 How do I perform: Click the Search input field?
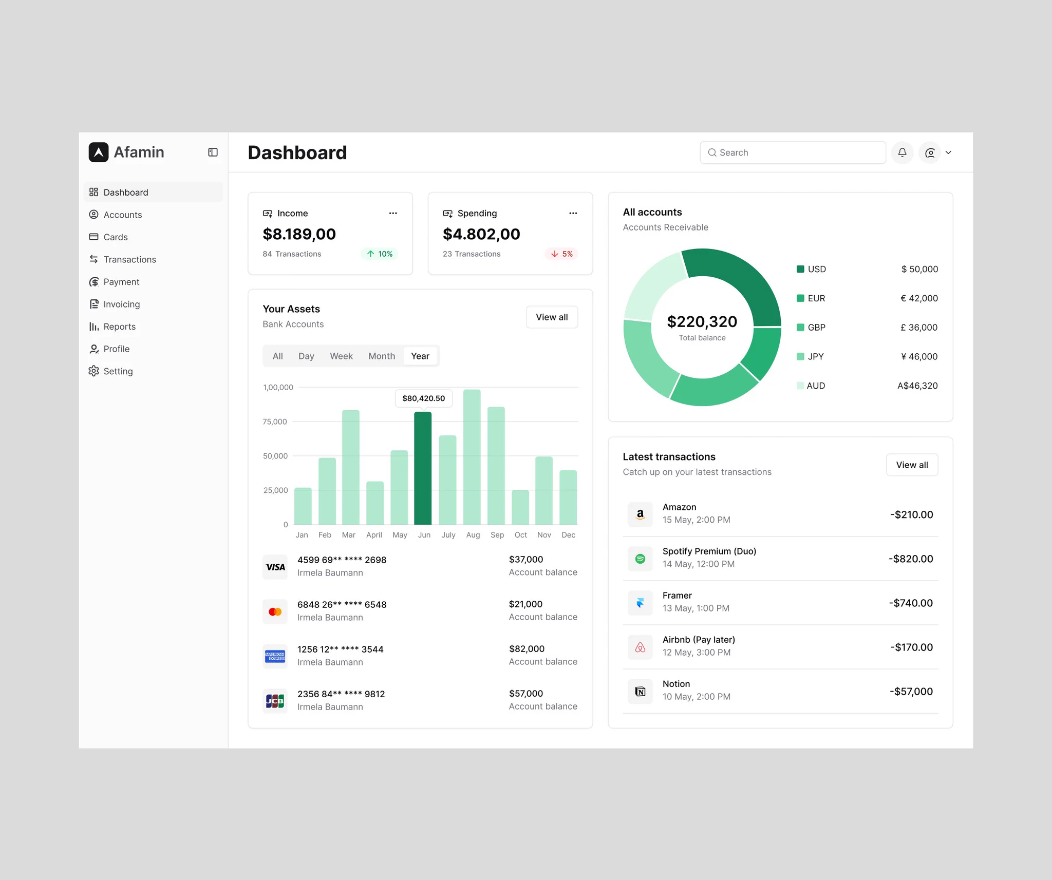793,152
